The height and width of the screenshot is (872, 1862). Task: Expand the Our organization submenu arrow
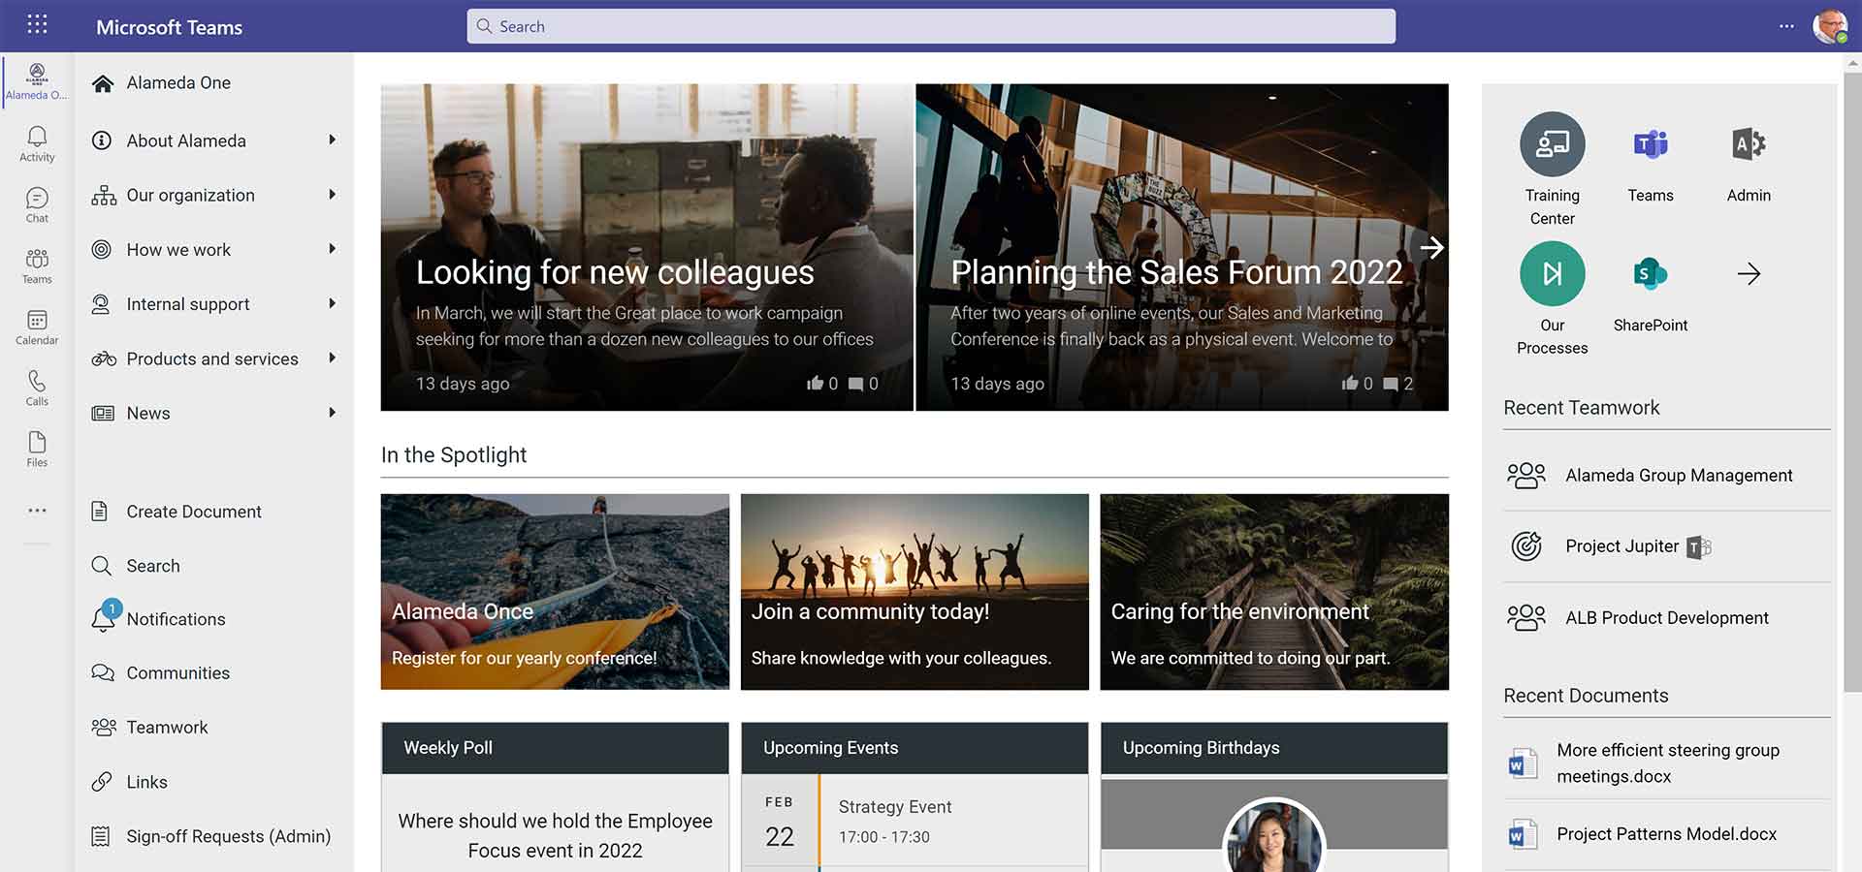(x=332, y=194)
